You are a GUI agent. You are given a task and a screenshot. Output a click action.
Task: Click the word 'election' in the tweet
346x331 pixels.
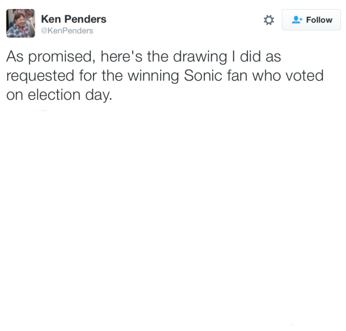point(54,95)
